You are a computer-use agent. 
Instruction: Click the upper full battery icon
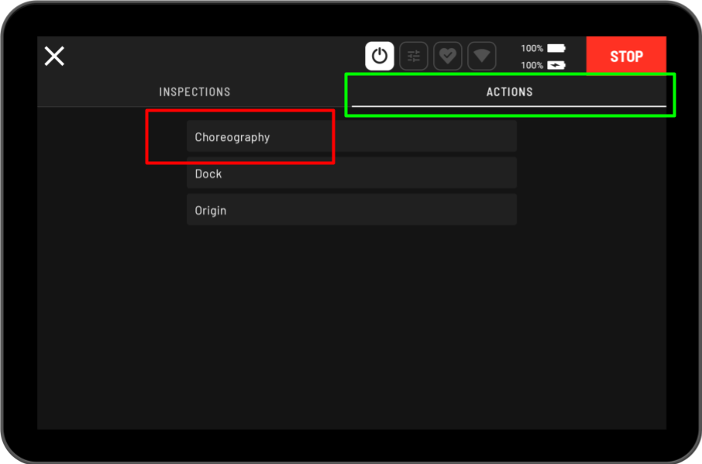click(x=556, y=48)
